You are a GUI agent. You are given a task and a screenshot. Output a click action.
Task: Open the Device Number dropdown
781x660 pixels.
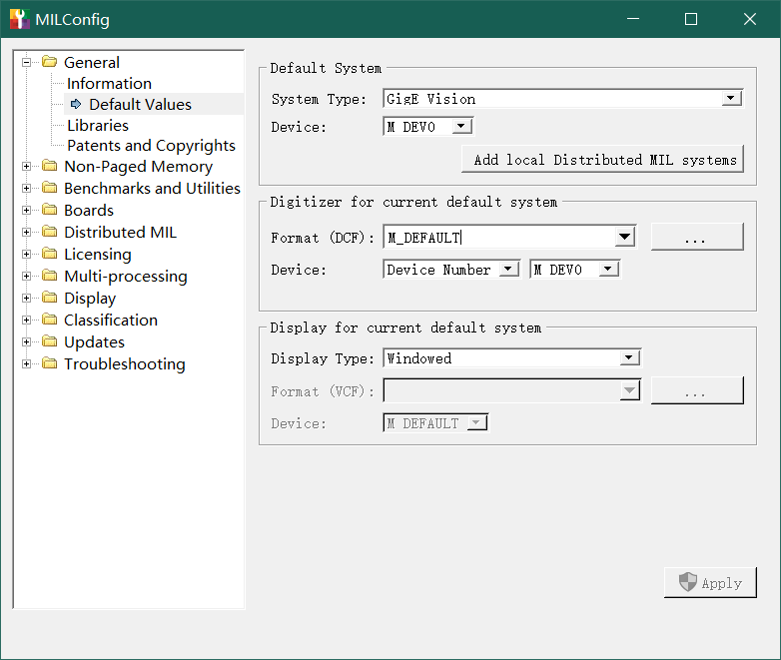(508, 269)
